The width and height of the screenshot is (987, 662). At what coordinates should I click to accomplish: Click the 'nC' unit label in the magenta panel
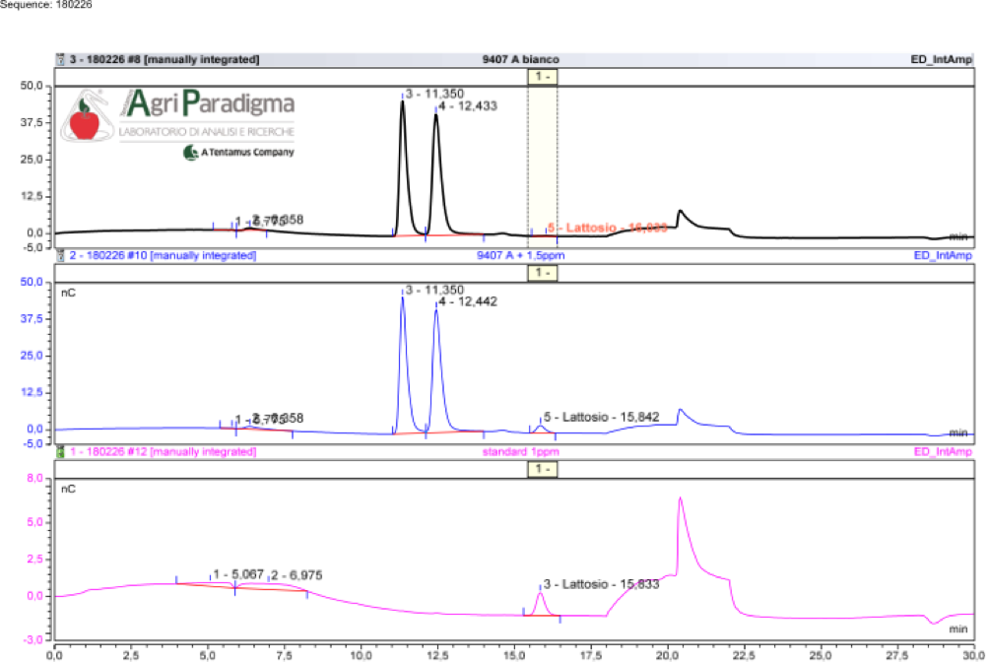click(x=68, y=489)
